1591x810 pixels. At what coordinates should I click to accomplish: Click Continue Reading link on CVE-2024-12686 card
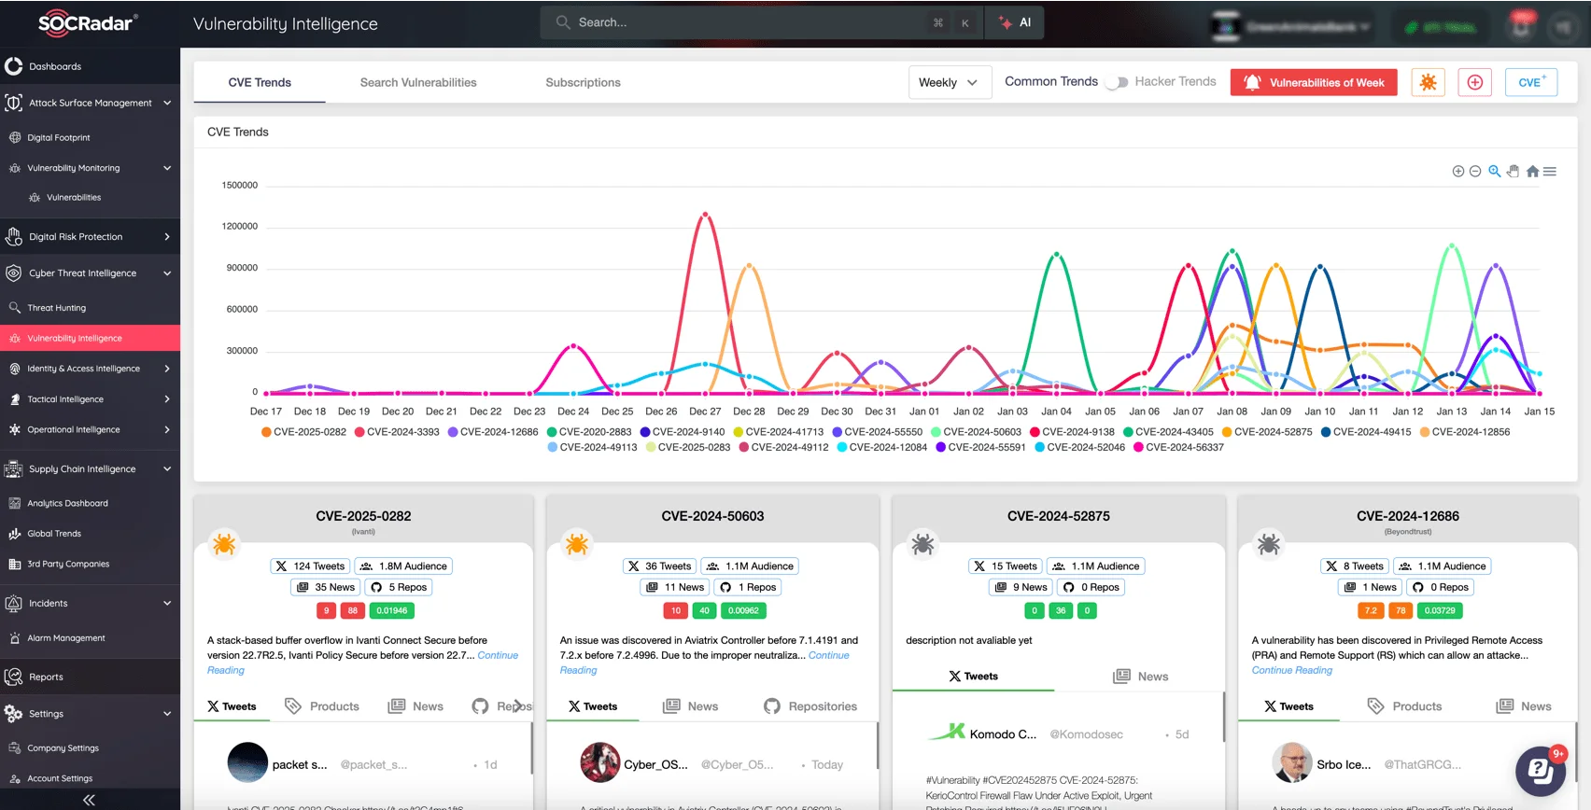(1292, 670)
